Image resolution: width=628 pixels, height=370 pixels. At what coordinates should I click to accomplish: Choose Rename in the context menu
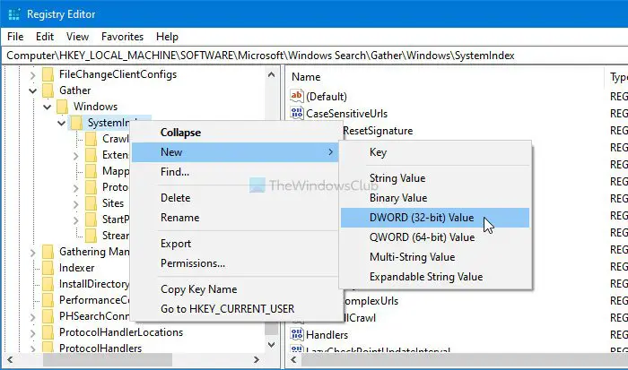pos(237,217)
